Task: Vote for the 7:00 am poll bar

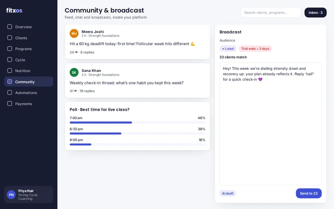Action: coord(137,122)
